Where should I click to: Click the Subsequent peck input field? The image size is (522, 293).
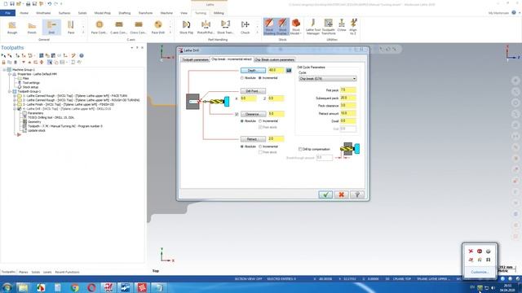348,98
